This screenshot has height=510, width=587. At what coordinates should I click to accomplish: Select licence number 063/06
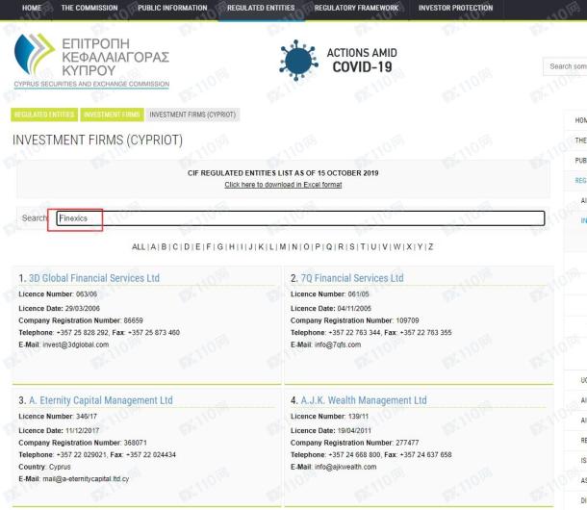point(87,293)
